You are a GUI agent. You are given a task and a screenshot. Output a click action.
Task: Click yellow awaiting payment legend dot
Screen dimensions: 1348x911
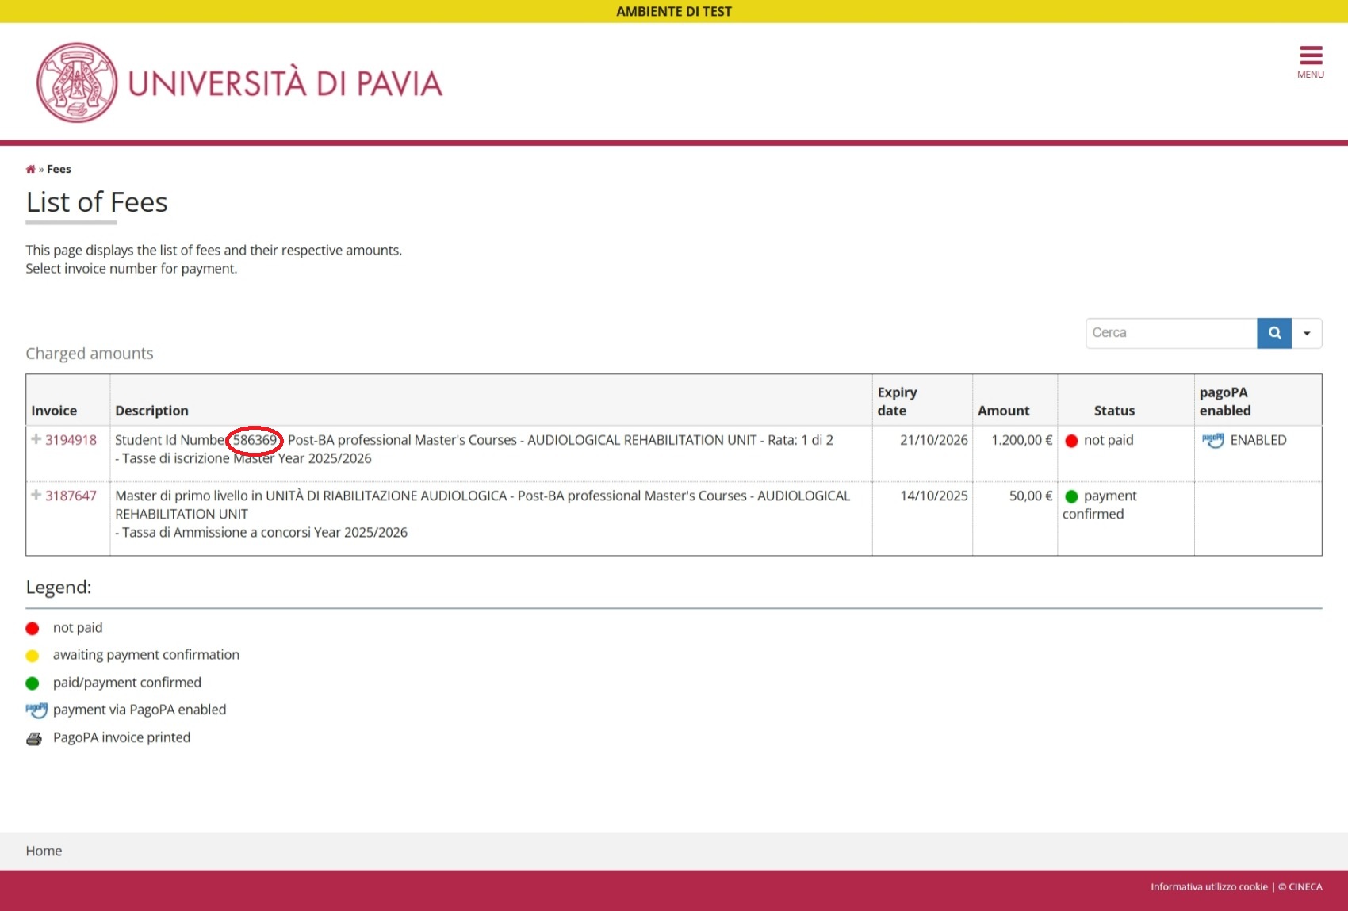coord(33,656)
